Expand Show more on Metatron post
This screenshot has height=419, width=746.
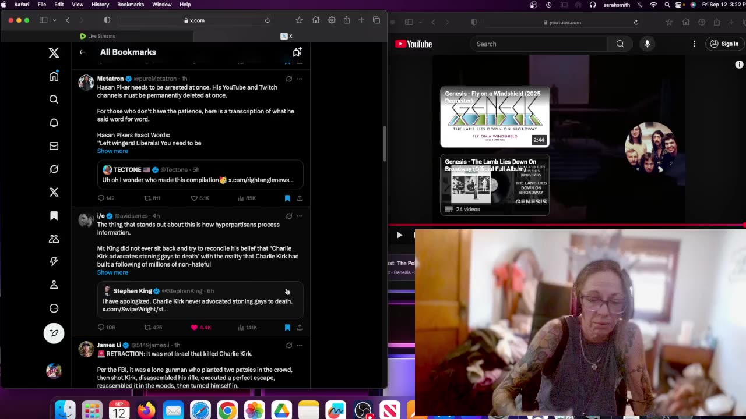click(x=112, y=151)
